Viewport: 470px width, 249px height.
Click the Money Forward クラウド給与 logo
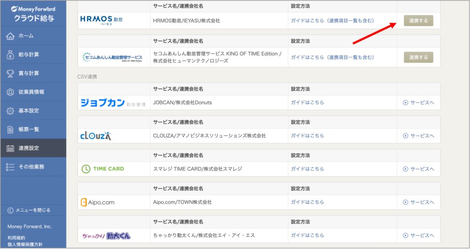click(33, 14)
